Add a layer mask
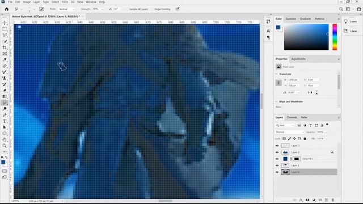Image resolution: width=363 pixels, height=204 pixels. tap(307, 200)
